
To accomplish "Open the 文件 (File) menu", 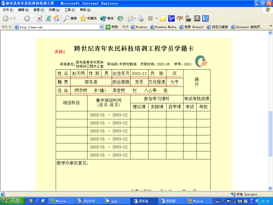I will coord(8,10).
